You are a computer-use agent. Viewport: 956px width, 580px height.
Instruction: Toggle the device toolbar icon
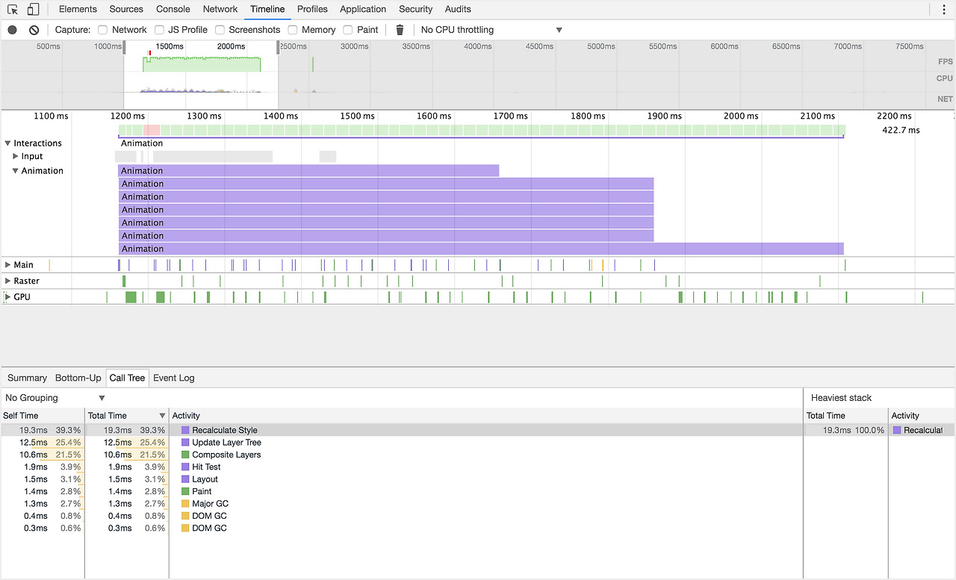pos(33,10)
